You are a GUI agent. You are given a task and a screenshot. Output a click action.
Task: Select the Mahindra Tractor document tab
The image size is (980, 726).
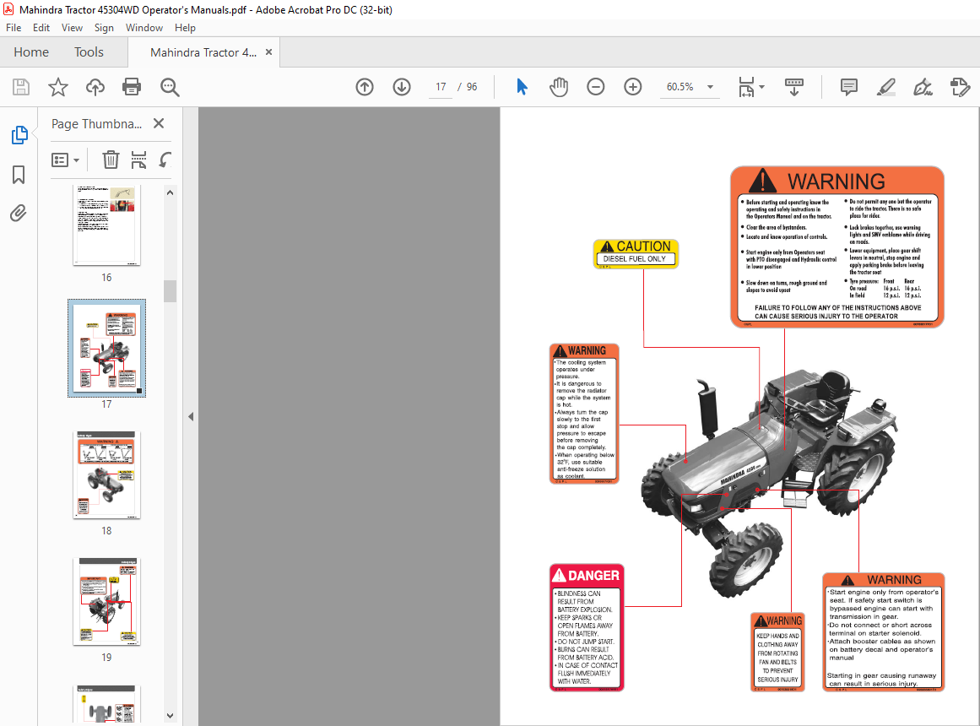pyautogui.click(x=203, y=52)
